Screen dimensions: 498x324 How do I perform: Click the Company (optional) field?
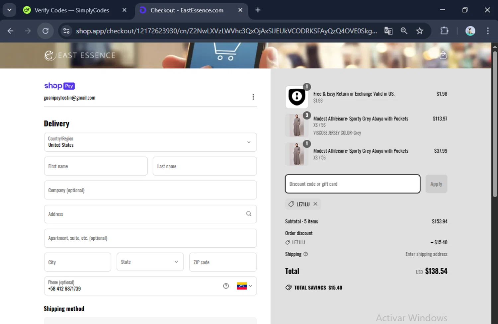point(150,190)
